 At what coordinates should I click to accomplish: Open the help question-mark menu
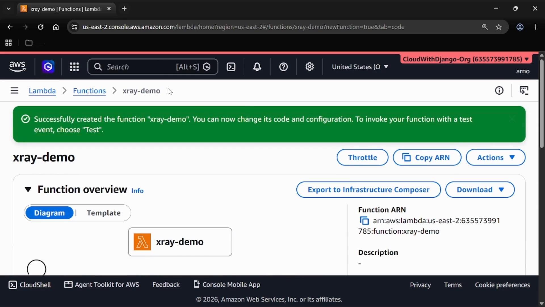pyautogui.click(x=284, y=67)
